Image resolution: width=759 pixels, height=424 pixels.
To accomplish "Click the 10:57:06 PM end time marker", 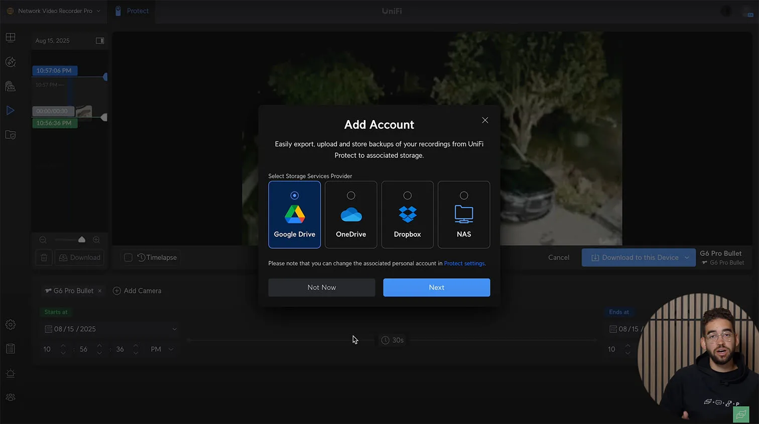I will click(x=55, y=71).
